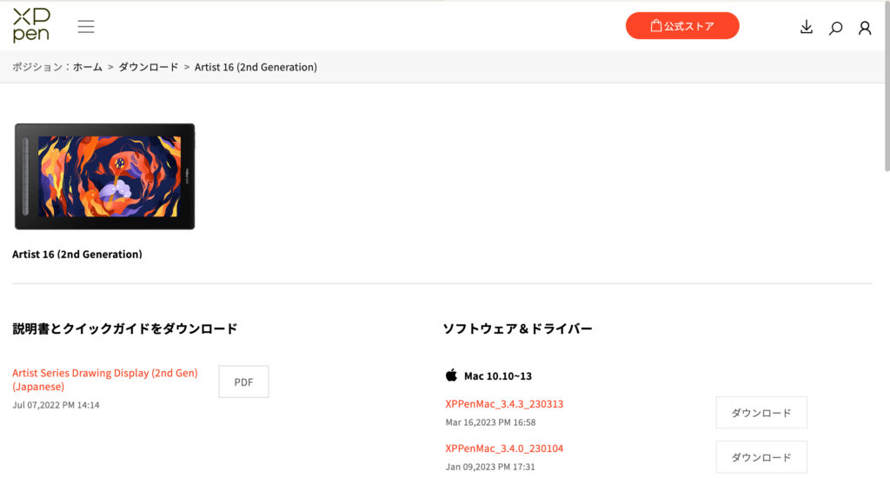This screenshot has width=890, height=478.
Task: Click the download icon in header
Action: (806, 27)
